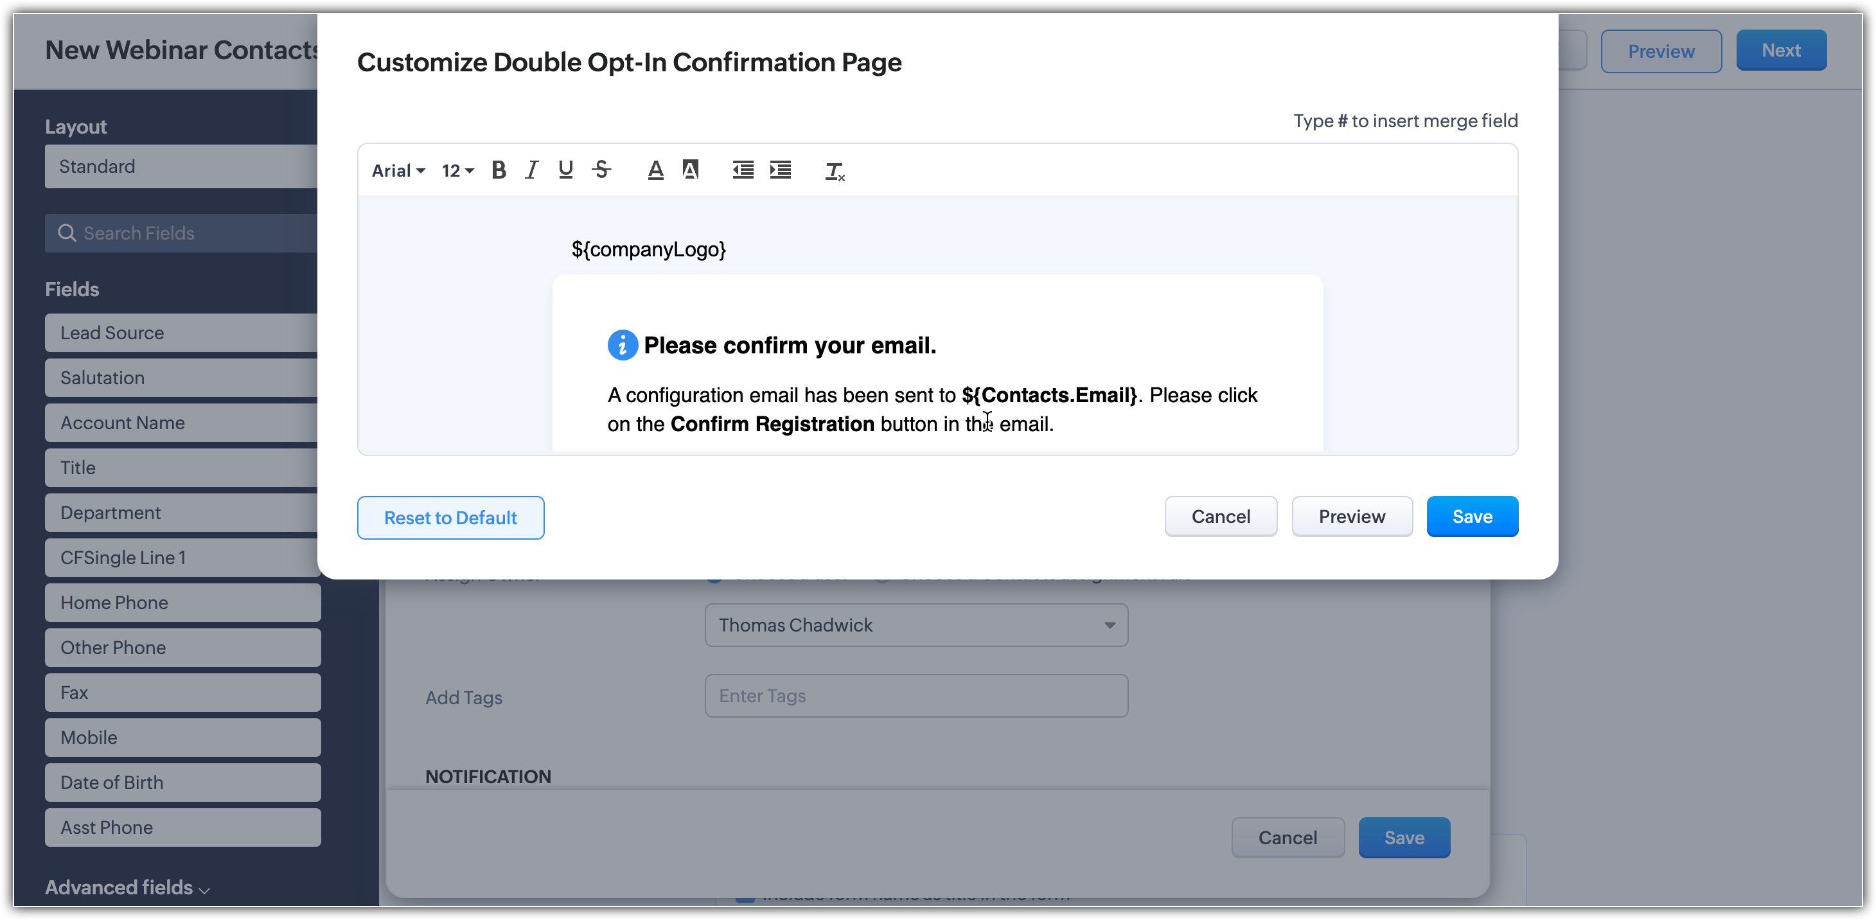Open the font color picker
The image size is (1876, 920).
[x=655, y=170]
